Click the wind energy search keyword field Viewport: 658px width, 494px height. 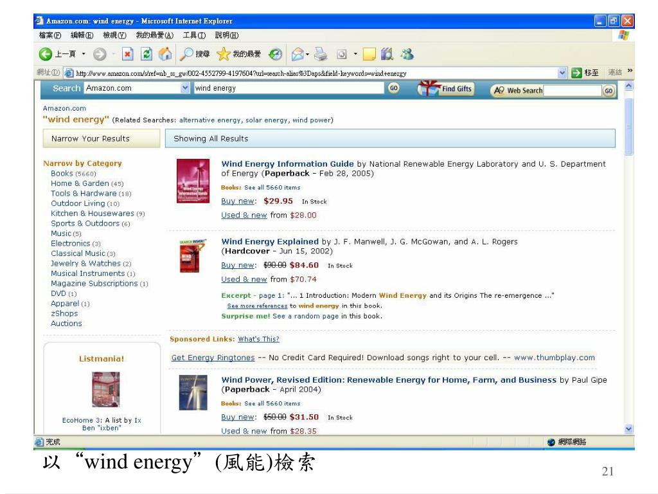[x=289, y=87]
